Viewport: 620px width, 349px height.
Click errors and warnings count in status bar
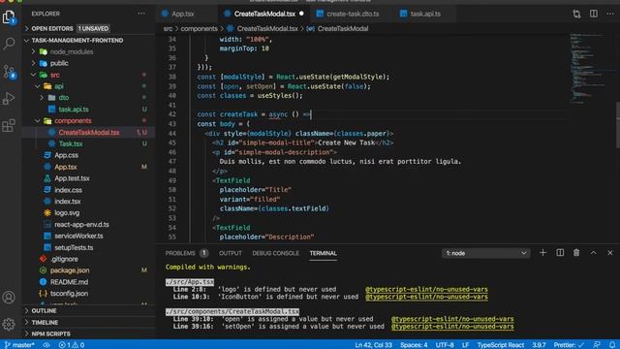[x=72, y=345]
